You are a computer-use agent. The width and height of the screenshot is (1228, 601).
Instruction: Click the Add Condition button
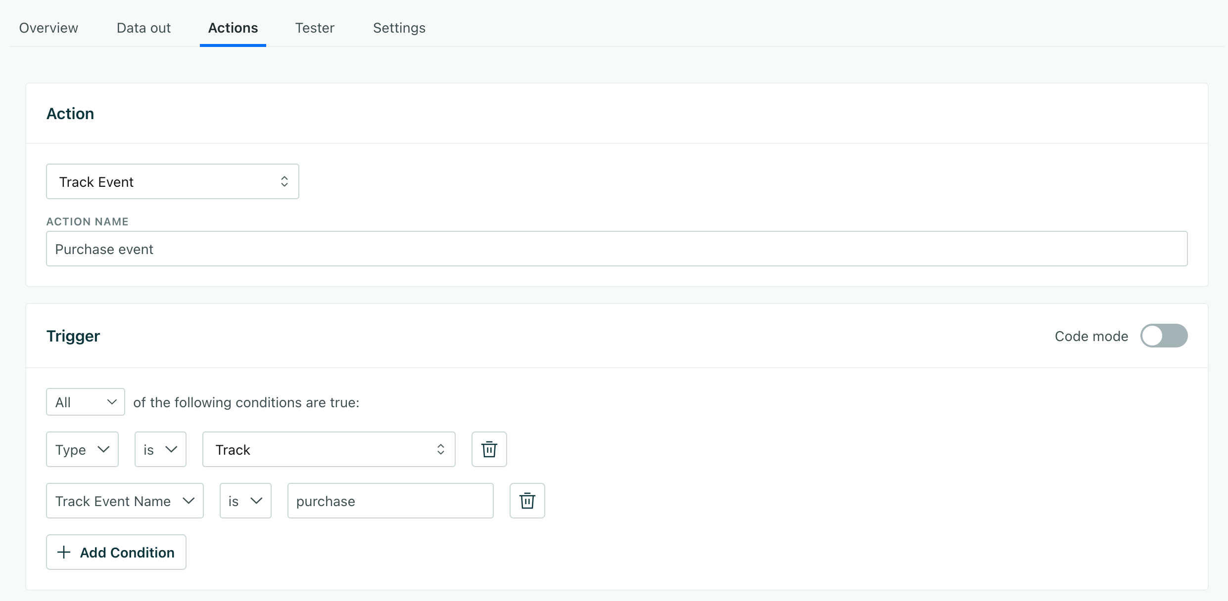[116, 552]
